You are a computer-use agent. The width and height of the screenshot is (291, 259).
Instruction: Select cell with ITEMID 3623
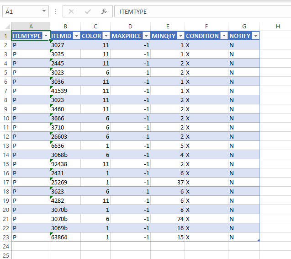(x=65, y=191)
